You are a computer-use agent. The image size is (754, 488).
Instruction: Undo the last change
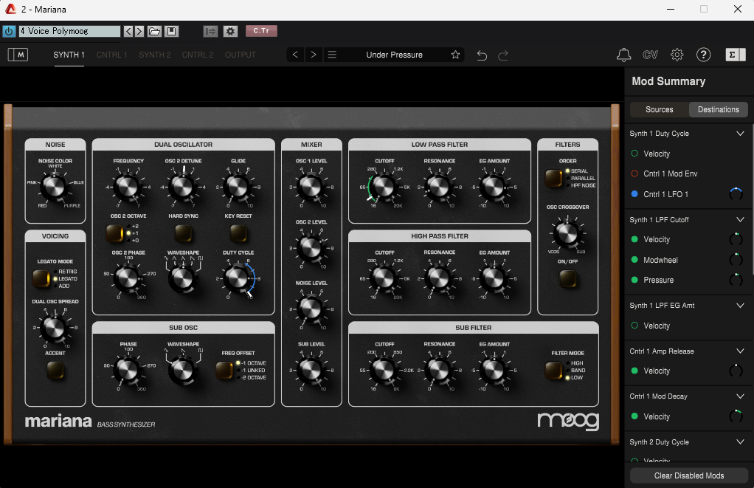click(x=482, y=55)
